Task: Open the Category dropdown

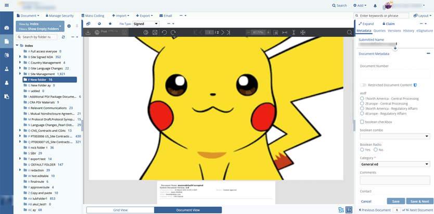Action: 395,164
